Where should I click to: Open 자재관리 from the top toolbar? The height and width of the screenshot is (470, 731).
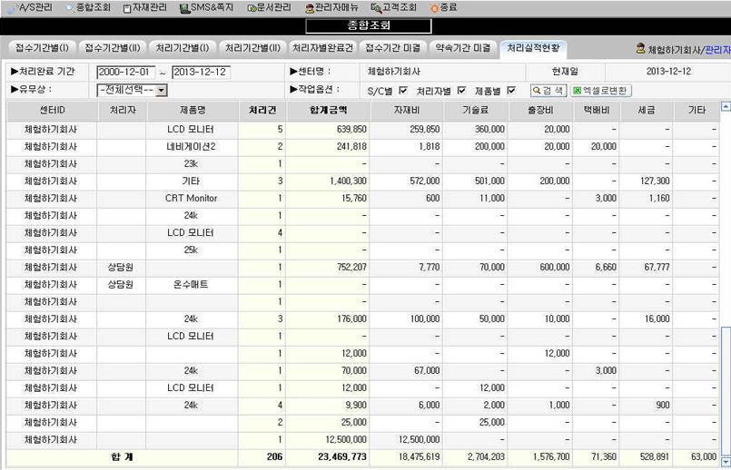pyautogui.click(x=127, y=7)
